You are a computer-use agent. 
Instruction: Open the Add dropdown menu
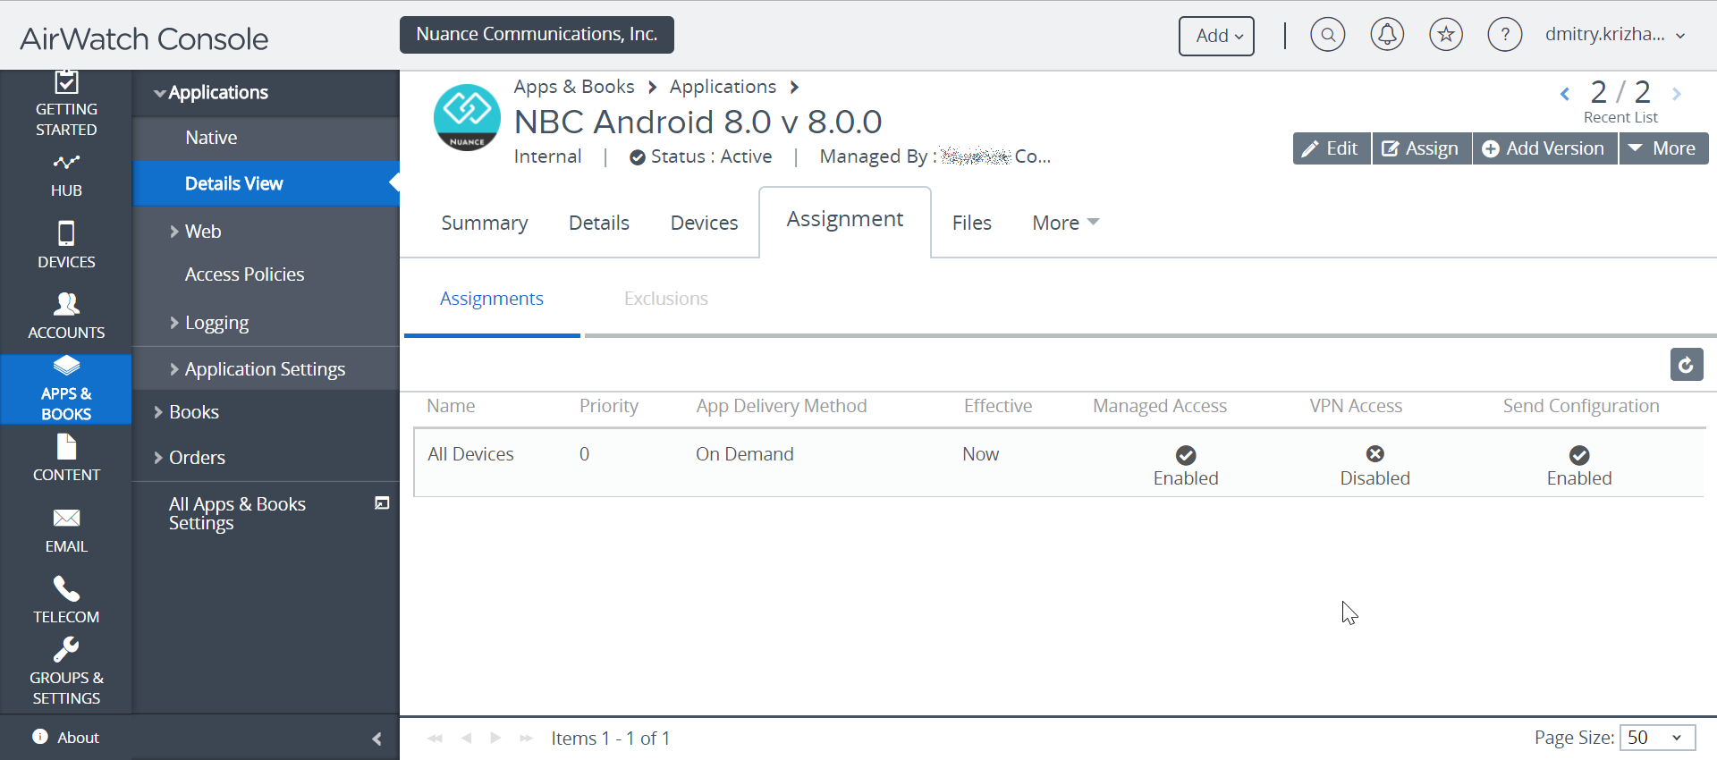(x=1216, y=36)
